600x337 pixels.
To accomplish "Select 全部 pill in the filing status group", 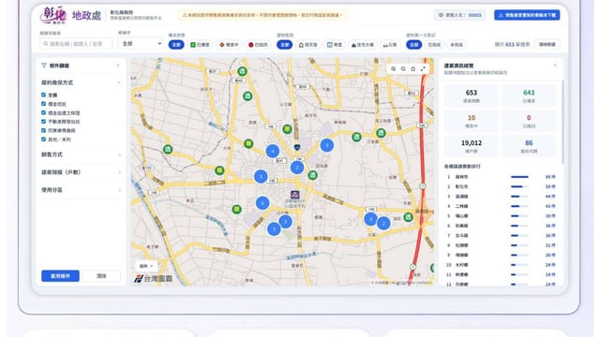I will 176,45.
